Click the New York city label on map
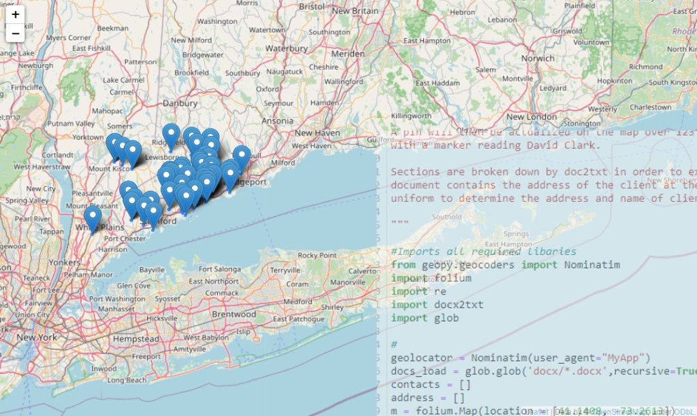 (x=37, y=337)
